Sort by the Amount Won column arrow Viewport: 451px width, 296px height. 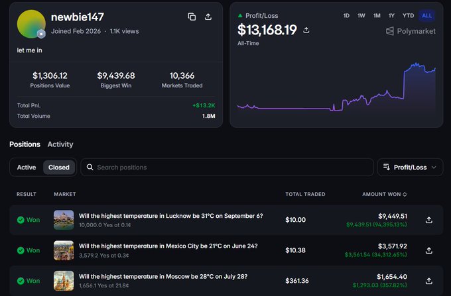pos(405,195)
